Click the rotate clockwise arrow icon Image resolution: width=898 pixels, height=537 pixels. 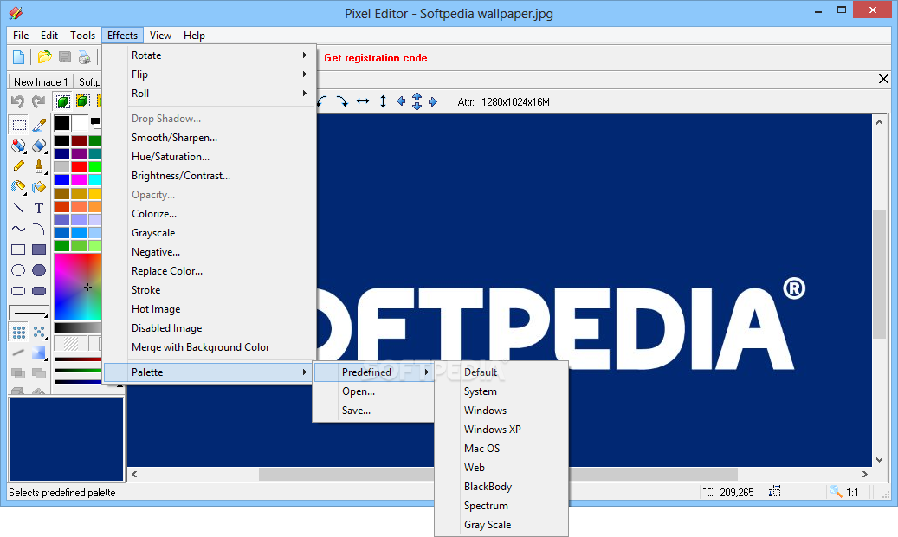(342, 101)
